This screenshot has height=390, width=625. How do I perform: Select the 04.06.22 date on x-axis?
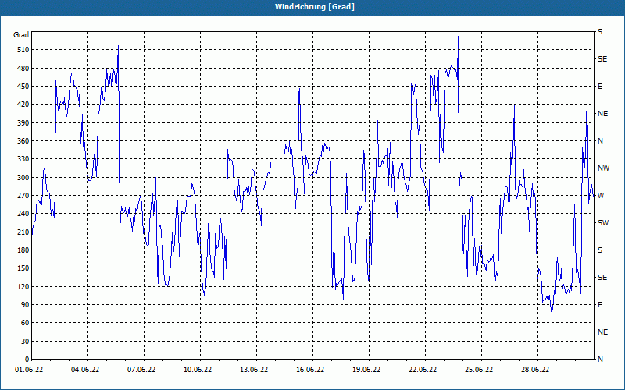pos(85,370)
